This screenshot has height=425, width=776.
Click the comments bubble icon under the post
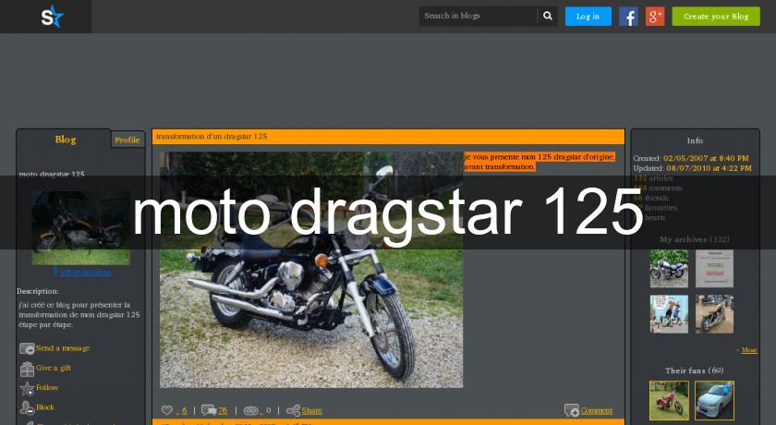209,410
